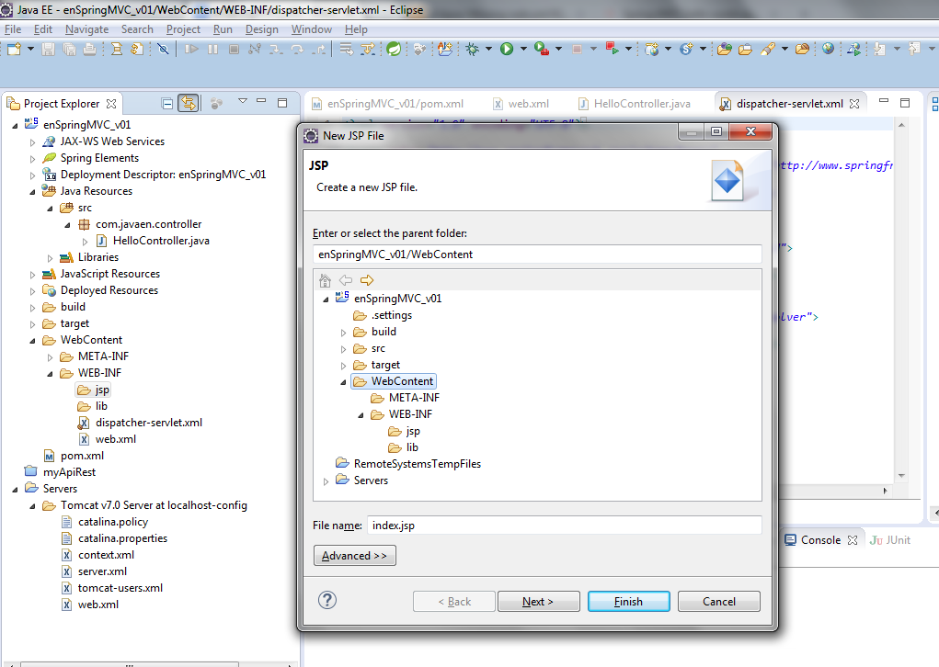Close the dispatcher-servlet.xml editor tab
Viewport: 939px width, 667px height.
(854, 104)
